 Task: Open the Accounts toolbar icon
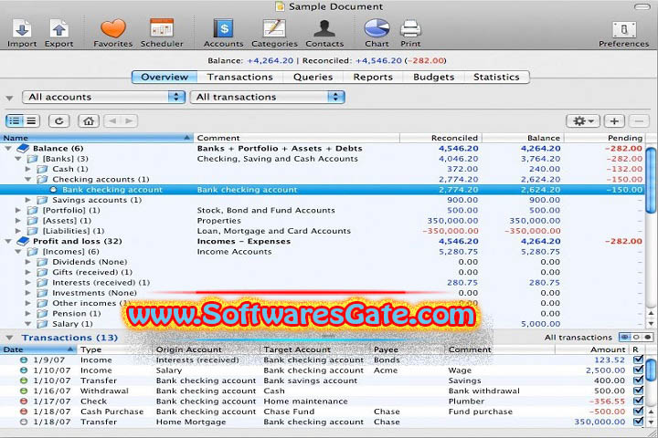click(x=224, y=33)
